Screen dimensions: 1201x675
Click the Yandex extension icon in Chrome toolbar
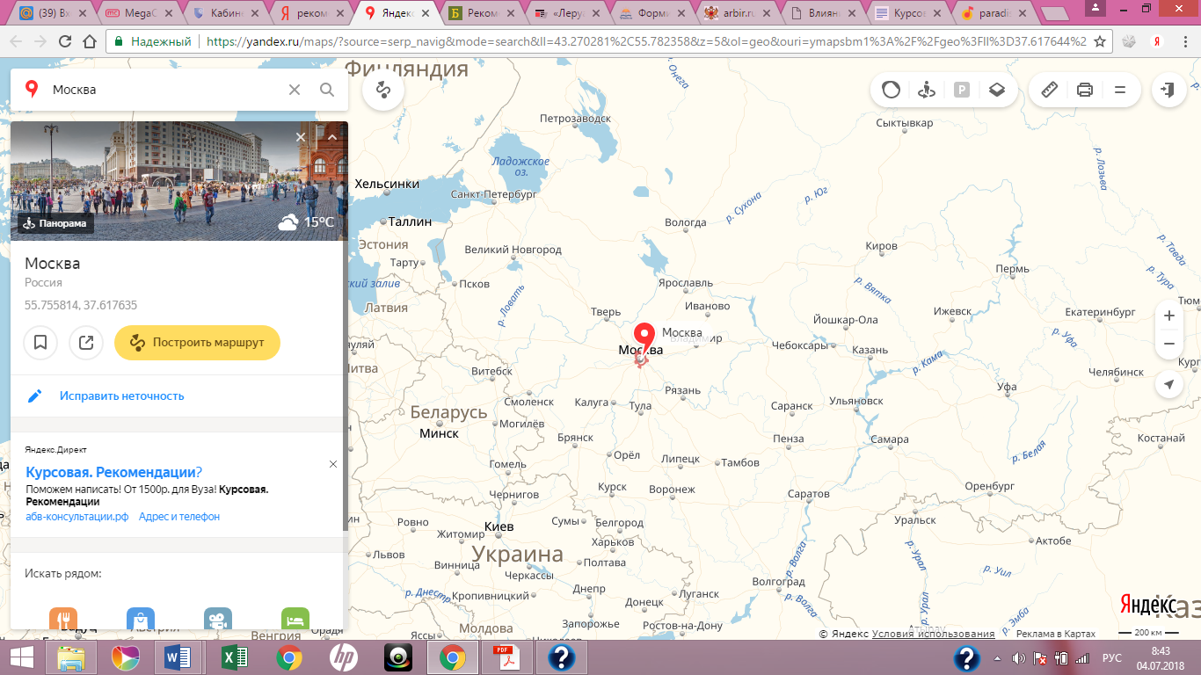coord(1158,41)
